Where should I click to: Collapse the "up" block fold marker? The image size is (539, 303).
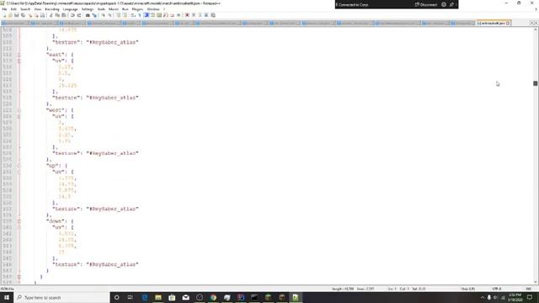tap(19, 166)
